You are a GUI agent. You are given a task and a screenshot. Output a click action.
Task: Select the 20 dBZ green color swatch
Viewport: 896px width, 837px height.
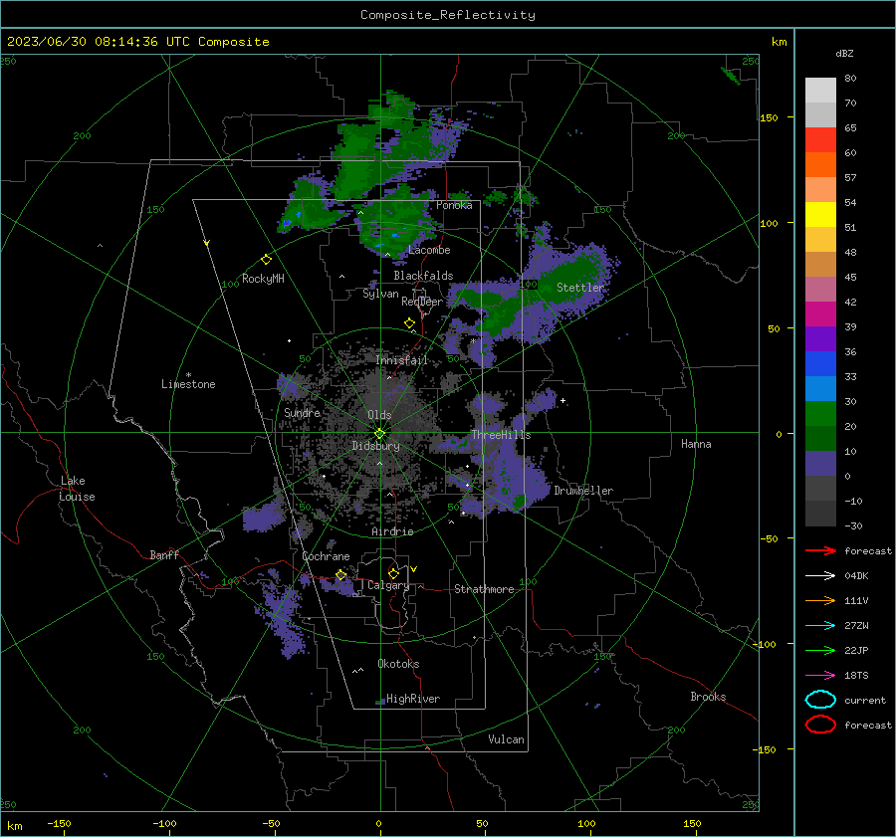[x=820, y=414]
